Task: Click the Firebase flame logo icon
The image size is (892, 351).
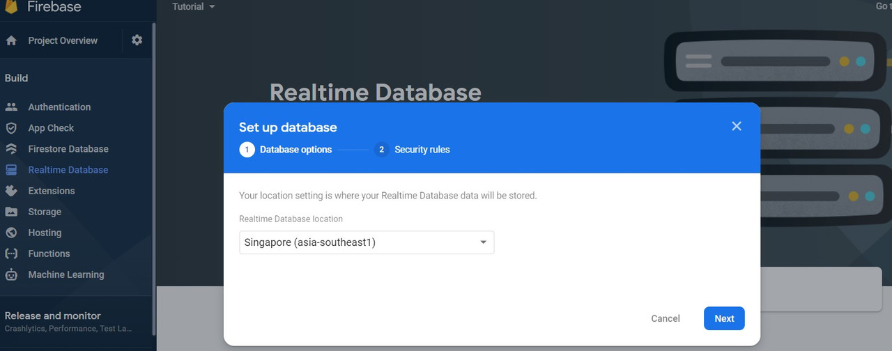Action: tap(10, 6)
